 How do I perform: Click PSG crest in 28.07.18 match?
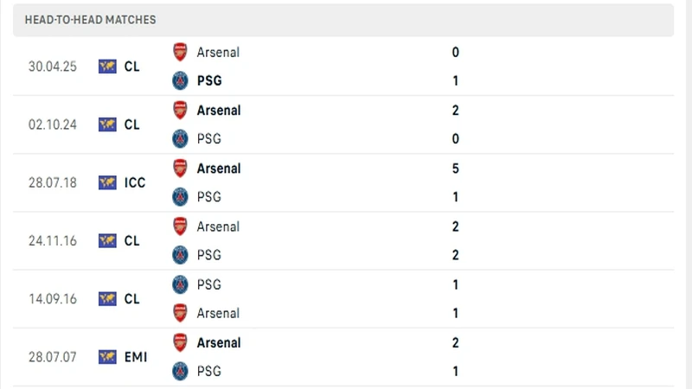pos(180,197)
